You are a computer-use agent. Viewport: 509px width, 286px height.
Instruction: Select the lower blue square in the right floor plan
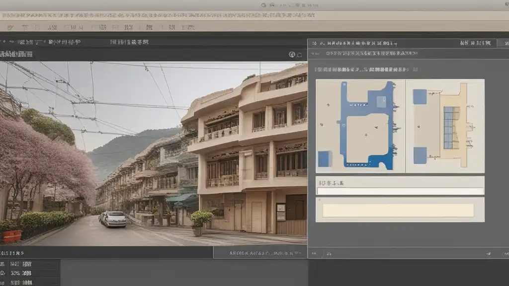[x=420, y=155]
